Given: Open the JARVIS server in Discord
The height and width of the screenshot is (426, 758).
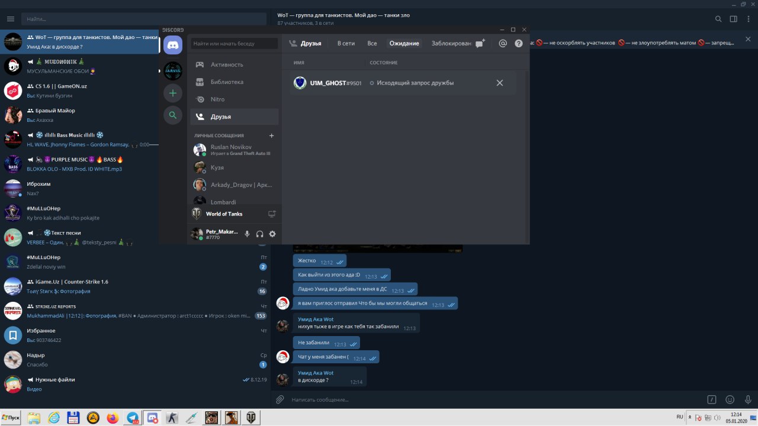Looking at the screenshot, I should click(x=173, y=70).
